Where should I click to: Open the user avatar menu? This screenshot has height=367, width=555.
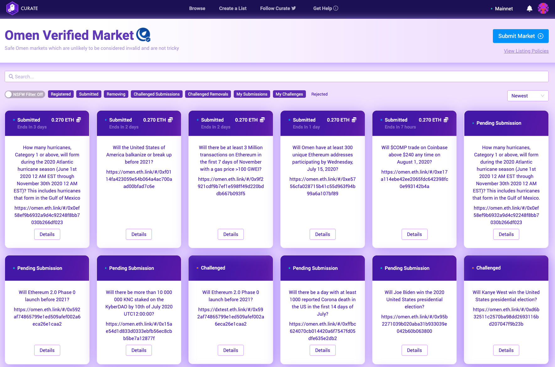543,8
